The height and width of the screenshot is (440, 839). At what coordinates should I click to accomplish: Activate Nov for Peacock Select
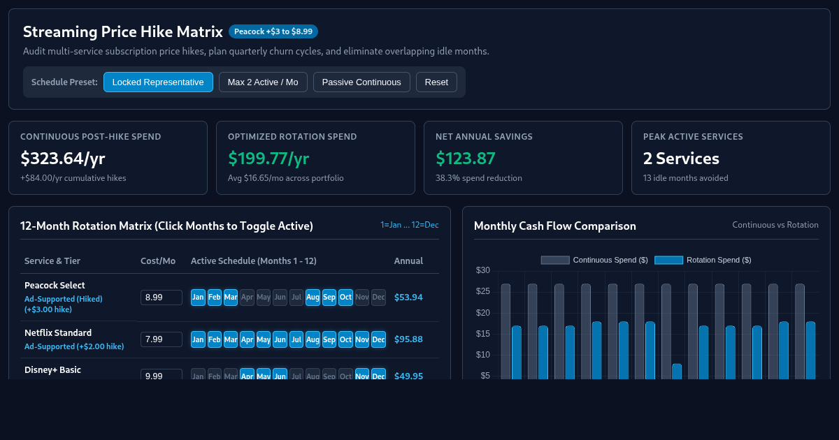[362, 298]
